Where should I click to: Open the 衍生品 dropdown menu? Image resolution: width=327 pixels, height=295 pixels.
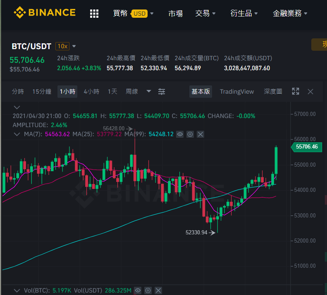click(244, 14)
